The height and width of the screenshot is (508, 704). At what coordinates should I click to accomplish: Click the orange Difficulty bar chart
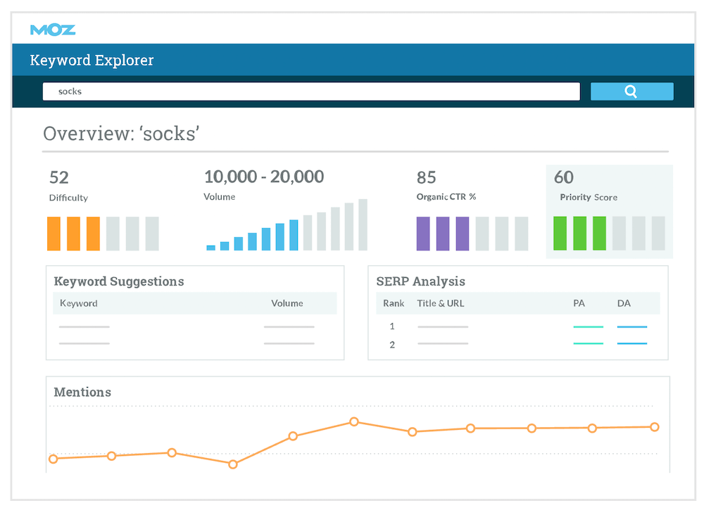103,234
